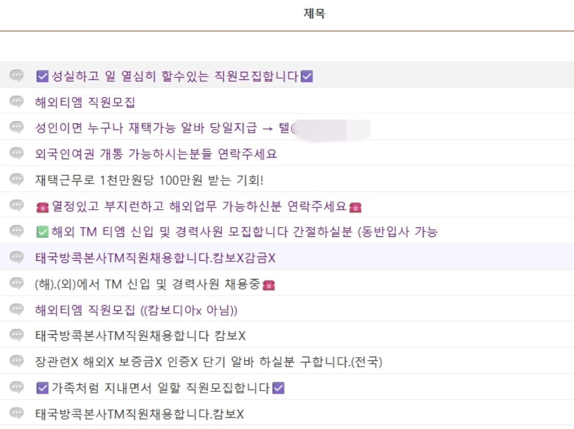
Task: Click the speech bubble icon next to '외국인여권 개통' post
Action: (x=17, y=154)
